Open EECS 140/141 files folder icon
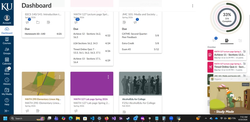 [38, 22]
